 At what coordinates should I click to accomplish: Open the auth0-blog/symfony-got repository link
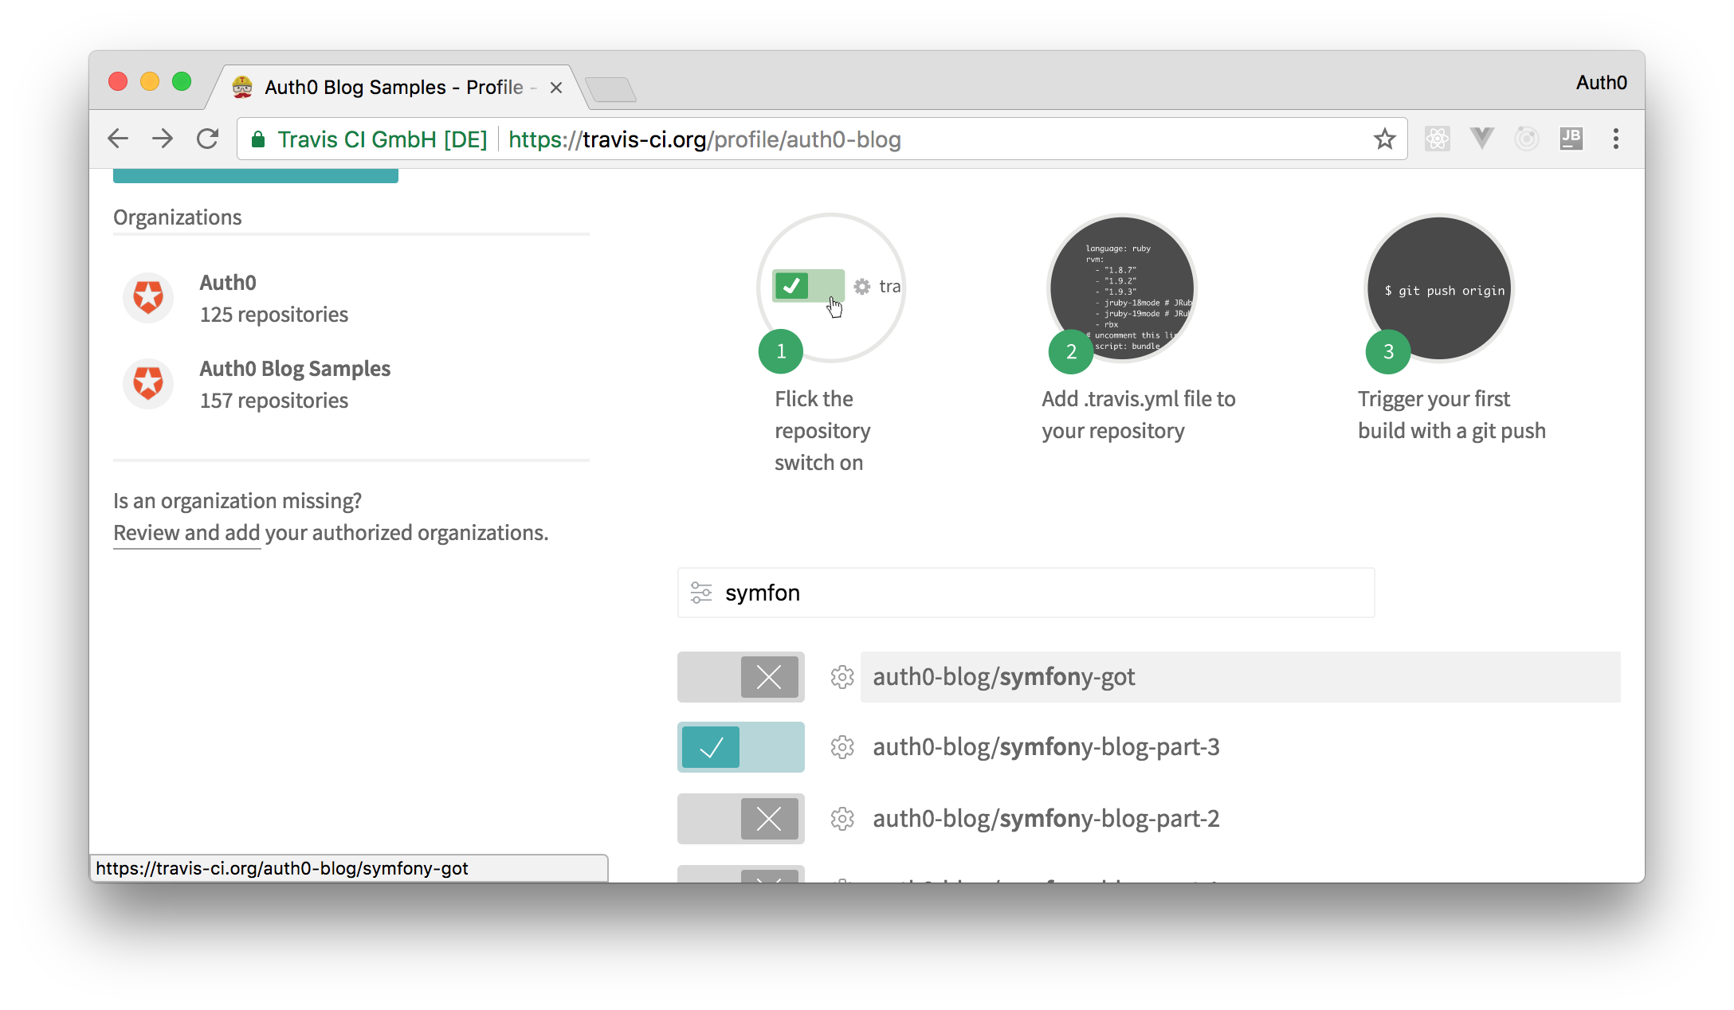click(1003, 677)
